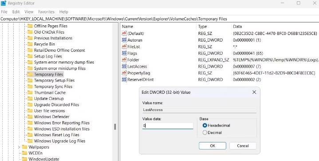The width and height of the screenshot is (319, 161).
Task: Click the System error minidump files folder icon
Action: 30,68
